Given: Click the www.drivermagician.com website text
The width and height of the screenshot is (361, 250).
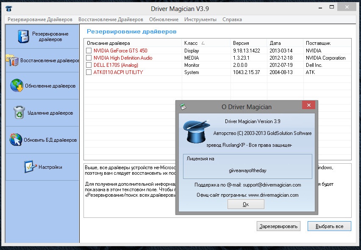Looking at the screenshot, I should pyautogui.click(x=274, y=195).
